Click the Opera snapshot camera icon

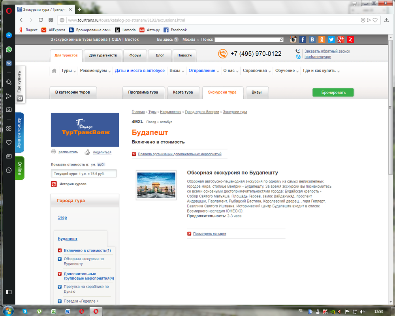9,109
